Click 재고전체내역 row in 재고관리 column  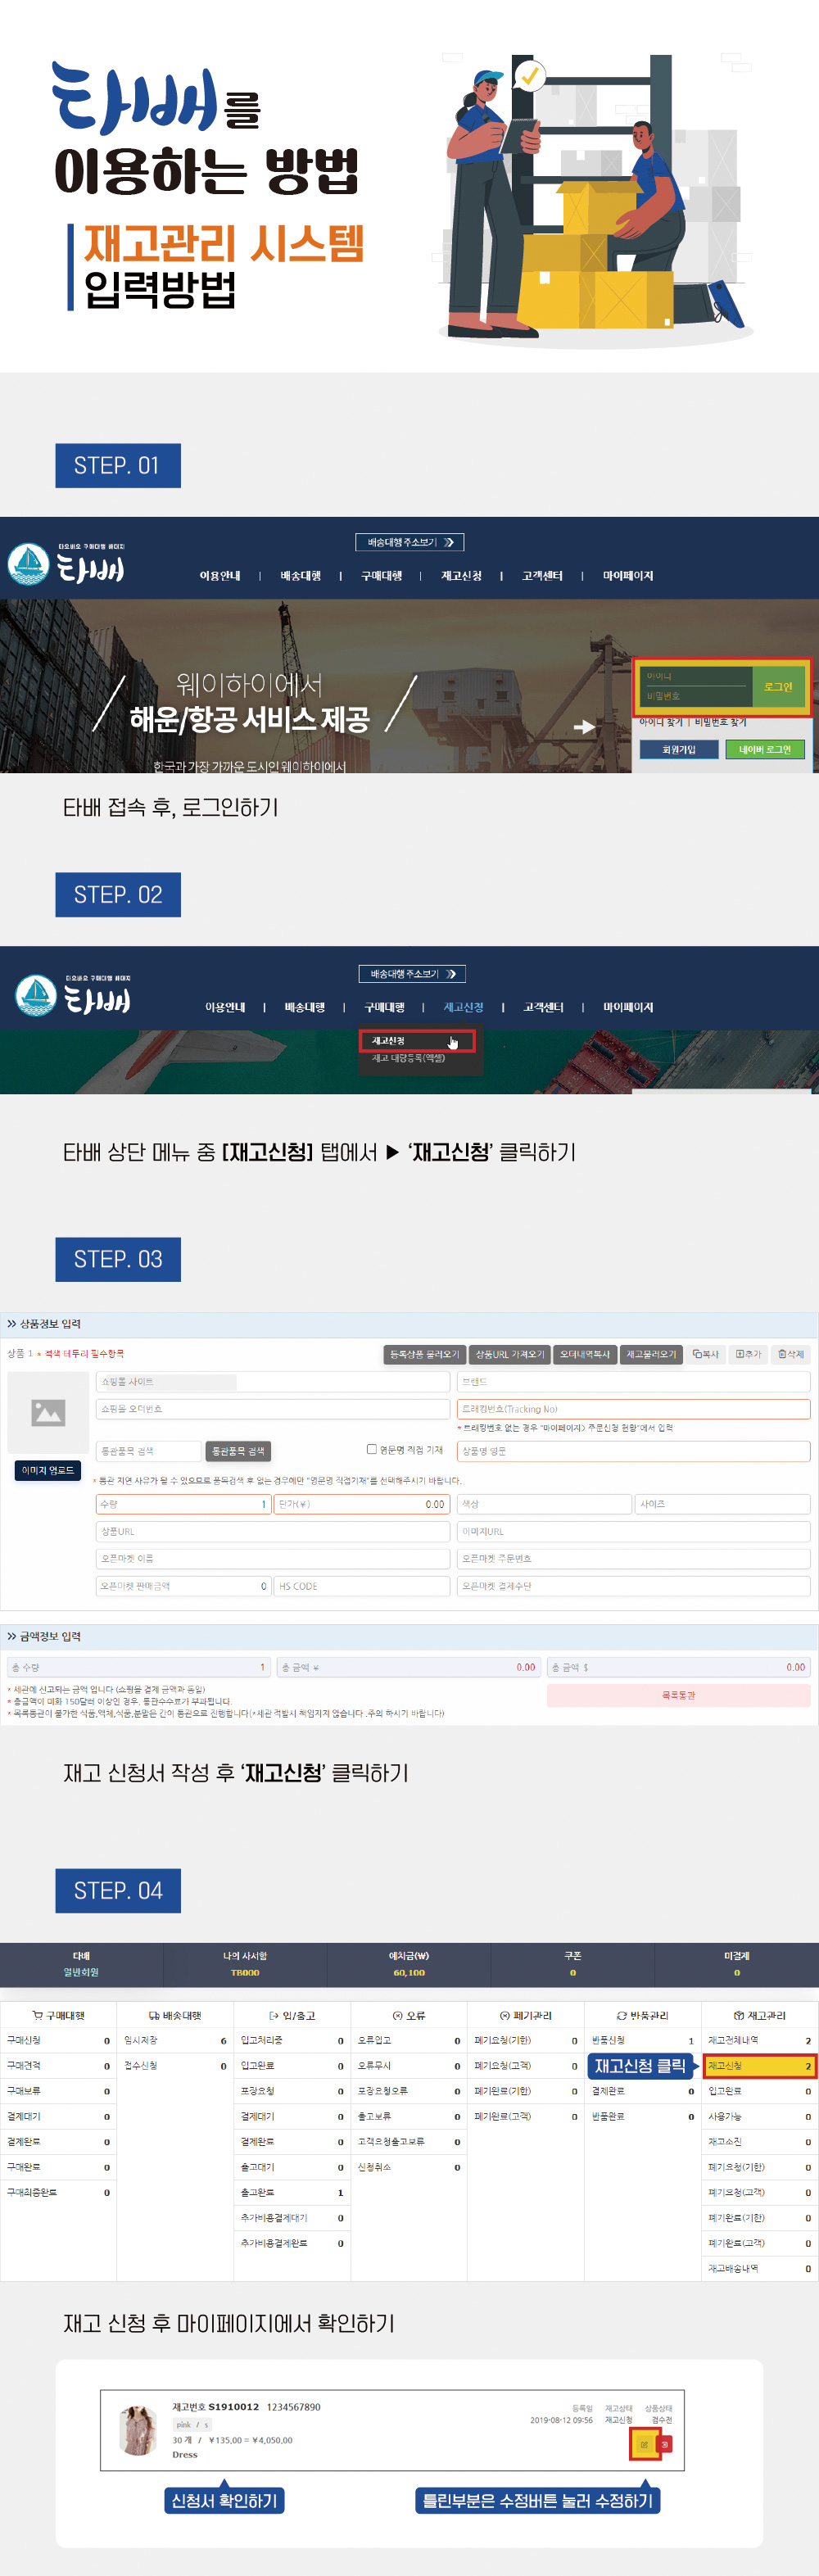tap(760, 2040)
